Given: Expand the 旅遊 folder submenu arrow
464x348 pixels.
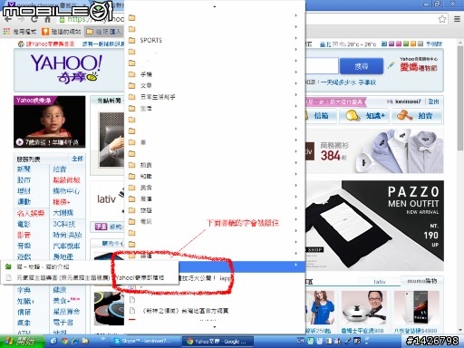Looking at the screenshot, I should point(296,208).
